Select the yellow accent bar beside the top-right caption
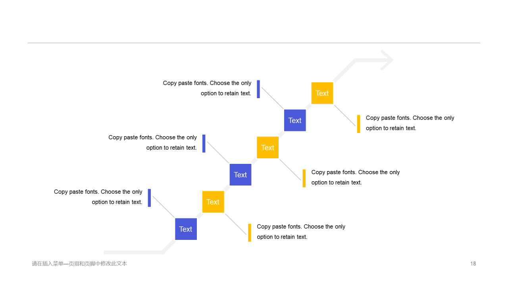The width and height of the screenshot is (508, 285). tap(359, 124)
